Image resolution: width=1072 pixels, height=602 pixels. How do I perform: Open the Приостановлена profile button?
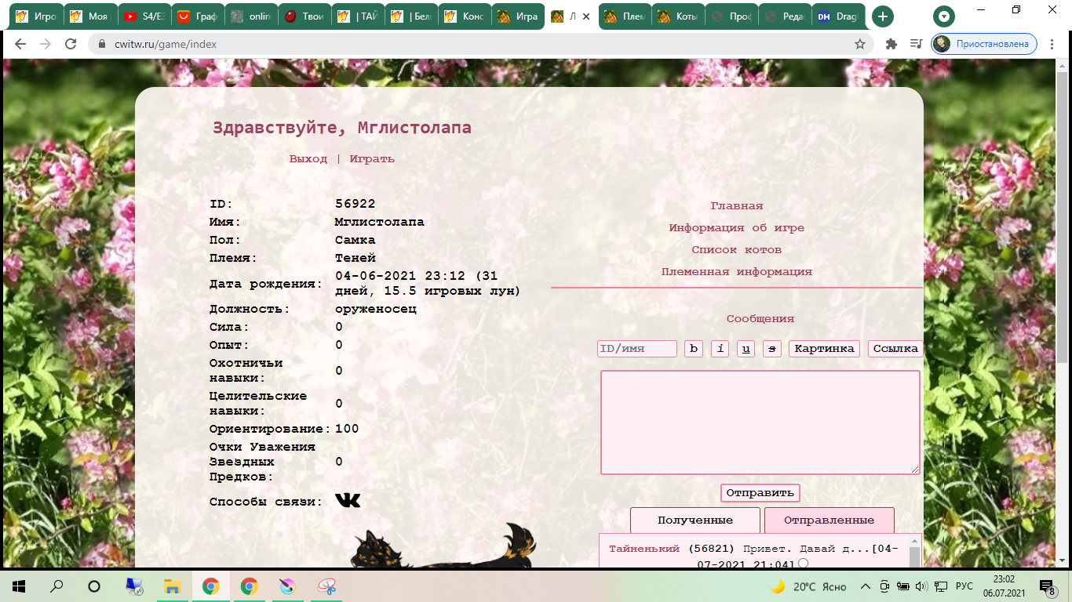[984, 44]
